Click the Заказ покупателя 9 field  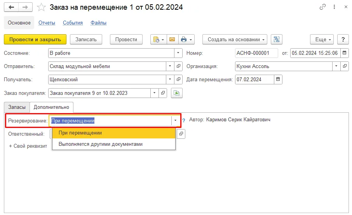99,93
